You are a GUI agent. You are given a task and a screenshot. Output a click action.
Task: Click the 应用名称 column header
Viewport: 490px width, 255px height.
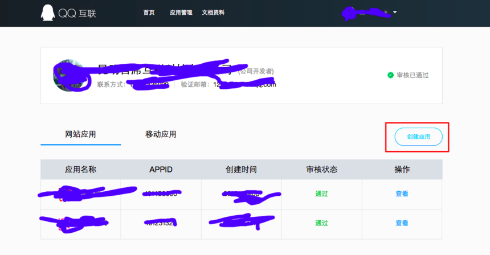pyautogui.click(x=80, y=170)
